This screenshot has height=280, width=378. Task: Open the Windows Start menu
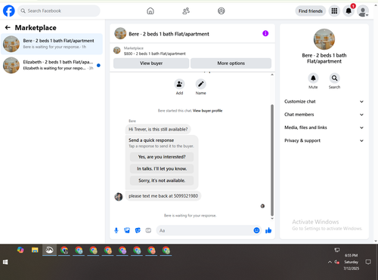(5, 262)
